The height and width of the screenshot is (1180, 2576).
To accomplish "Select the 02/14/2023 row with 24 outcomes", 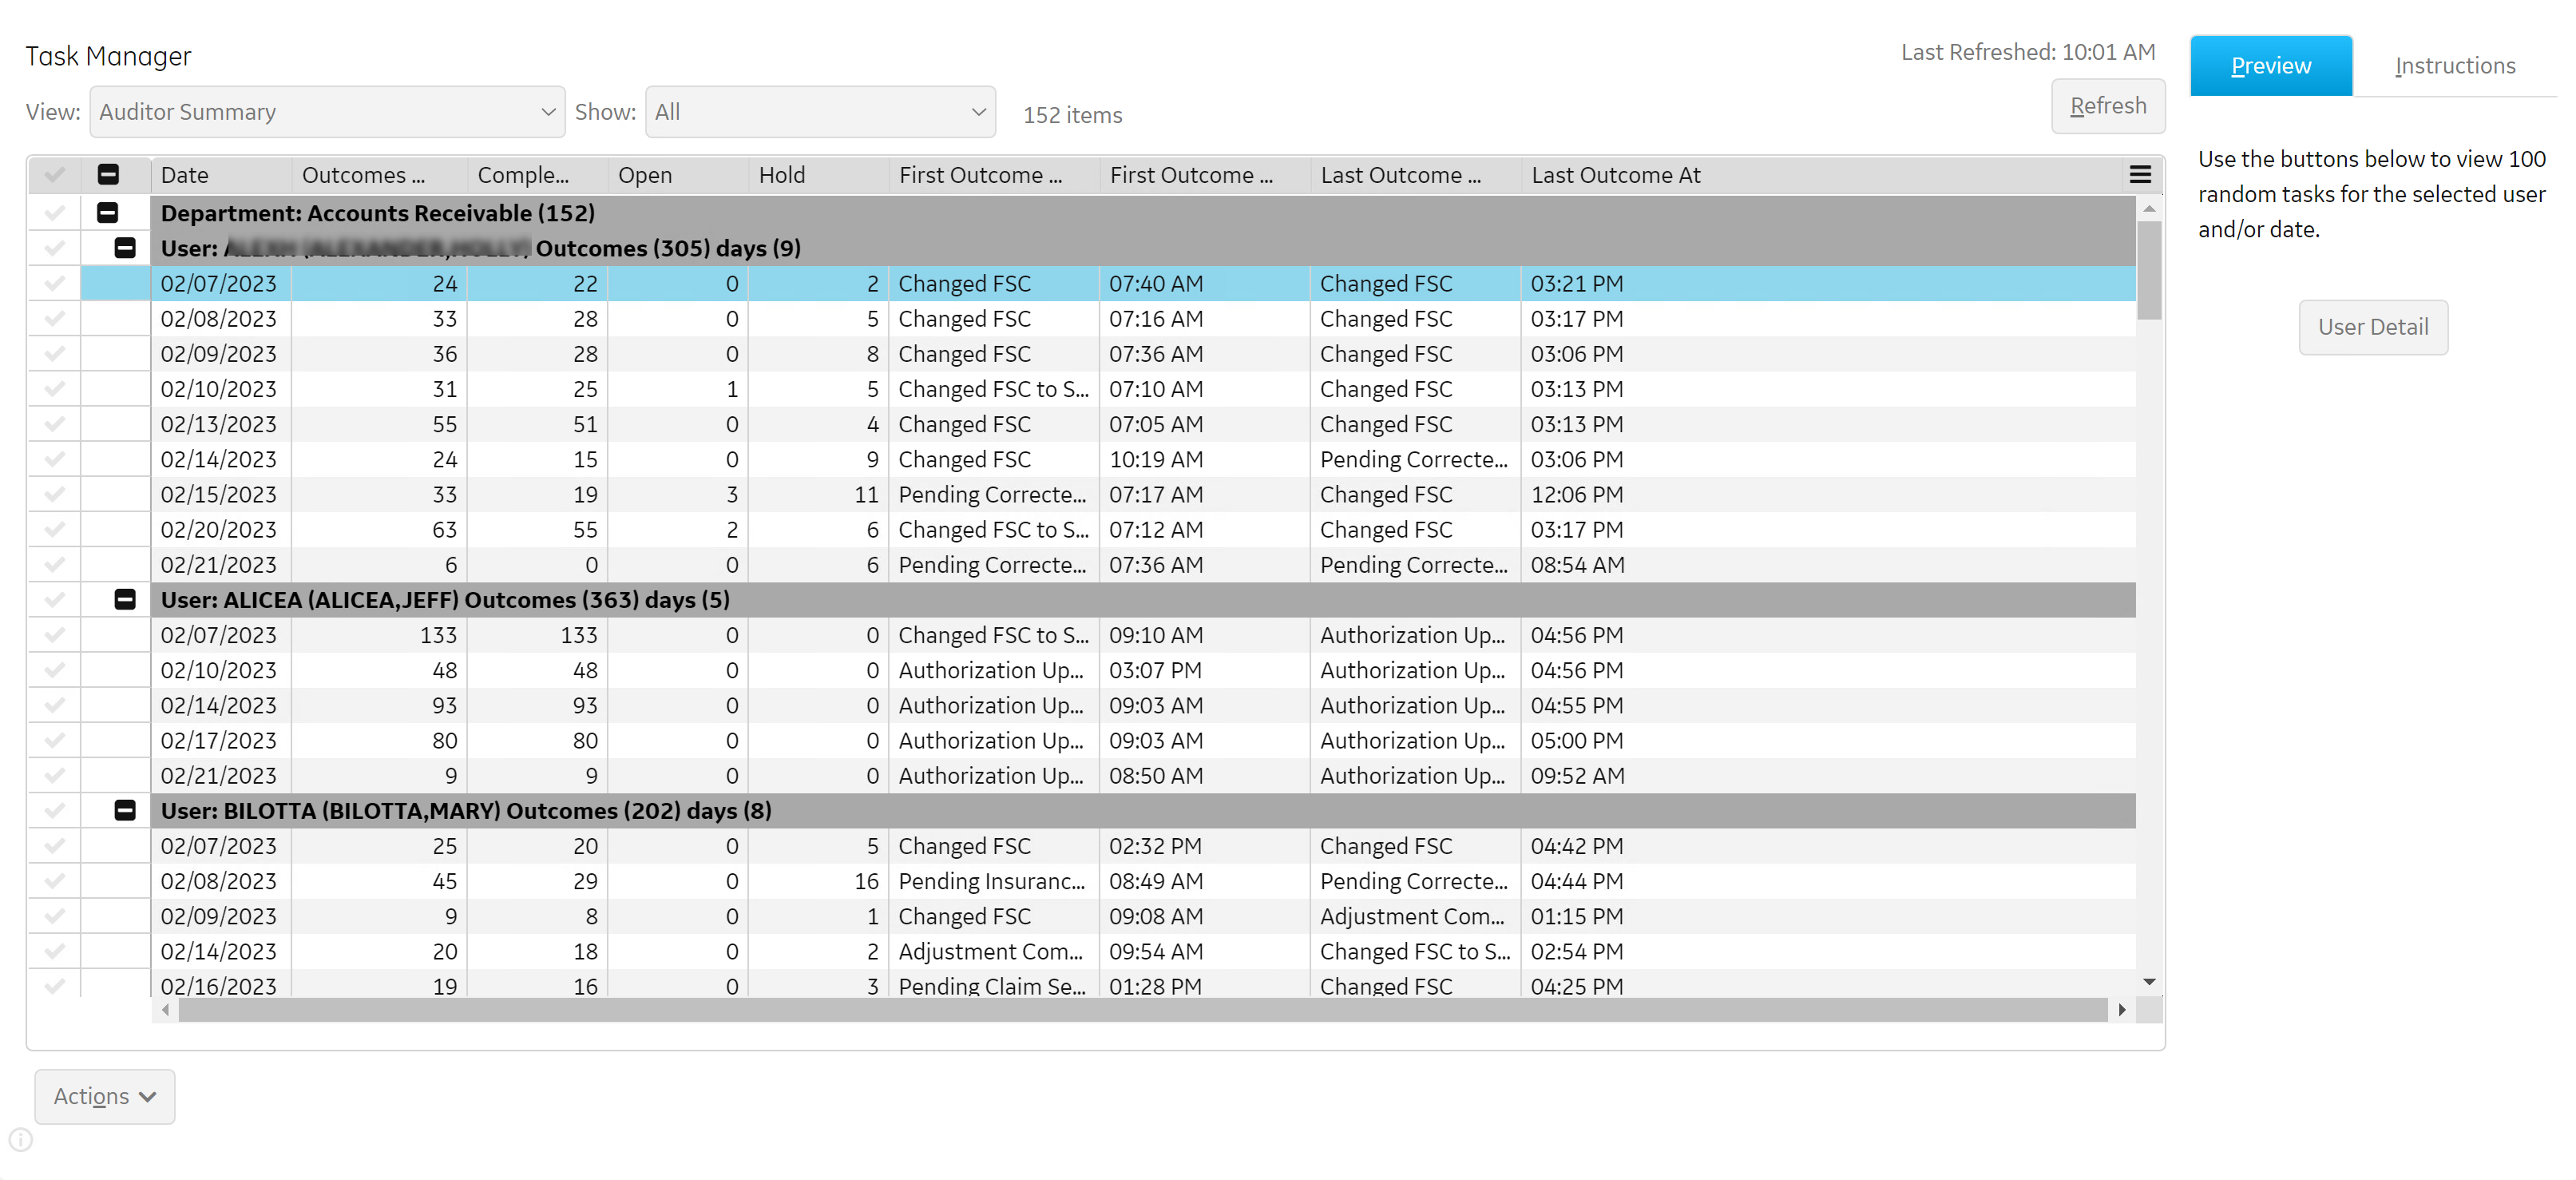I will click(x=1143, y=459).
